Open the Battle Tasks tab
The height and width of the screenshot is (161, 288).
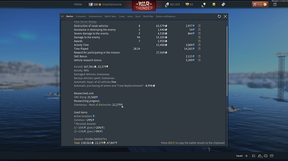pos(110,16)
